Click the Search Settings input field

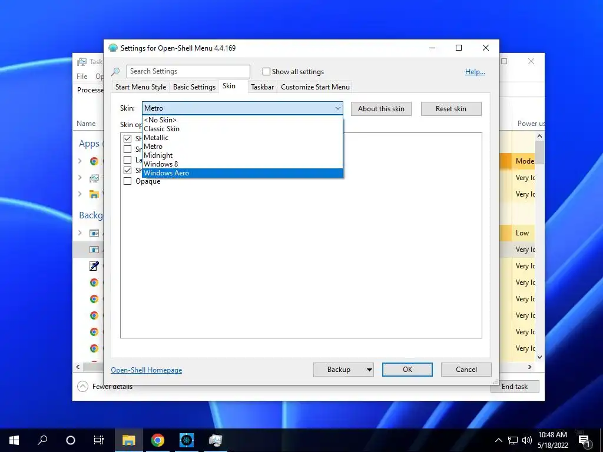click(188, 71)
